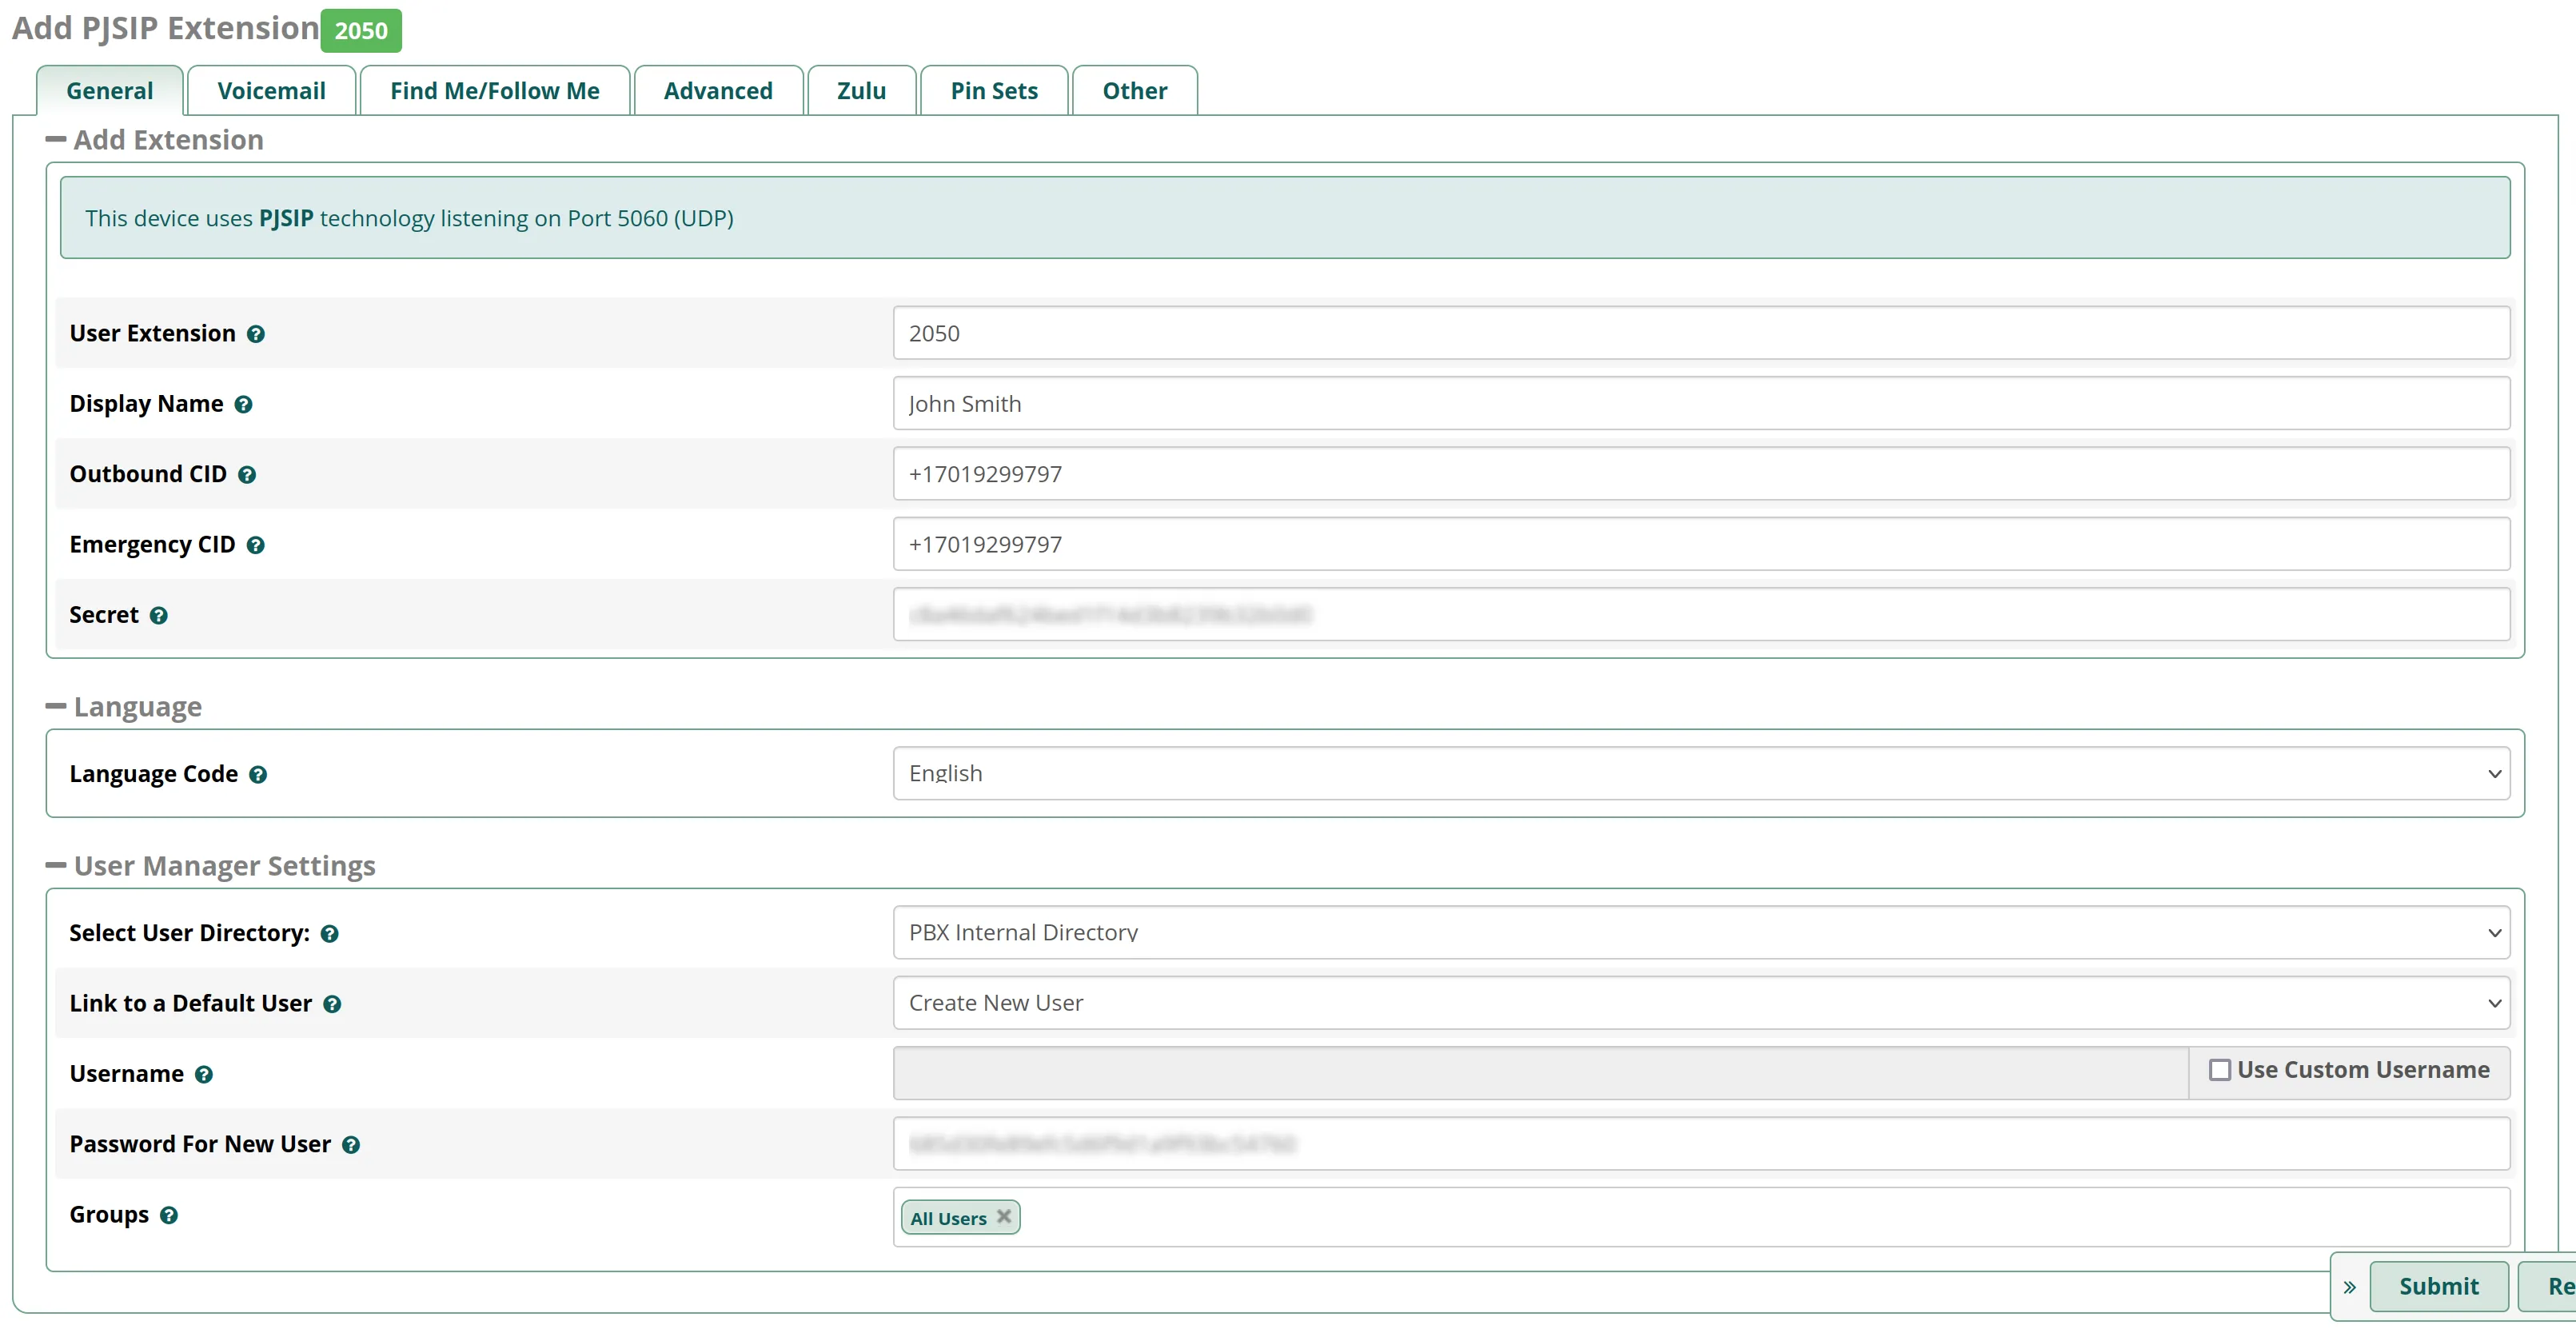The height and width of the screenshot is (1337, 2576).
Task: Click inside the Display Name field
Action: coord(1700,404)
